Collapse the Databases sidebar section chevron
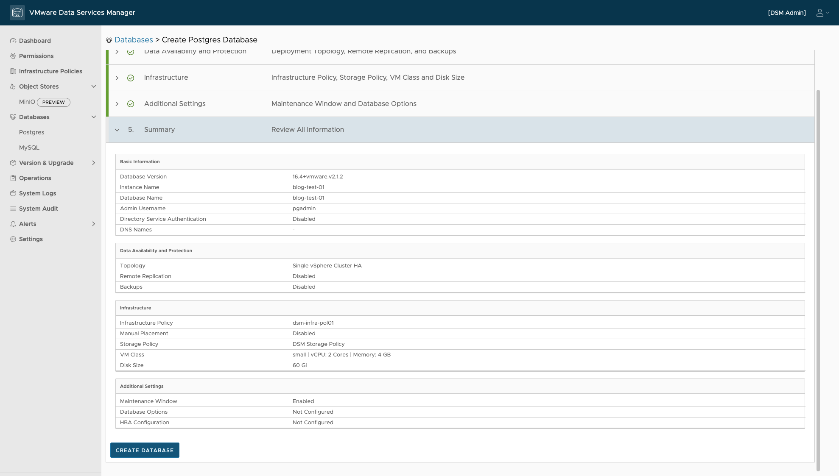839x476 pixels. pyautogui.click(x=94, y=117)
